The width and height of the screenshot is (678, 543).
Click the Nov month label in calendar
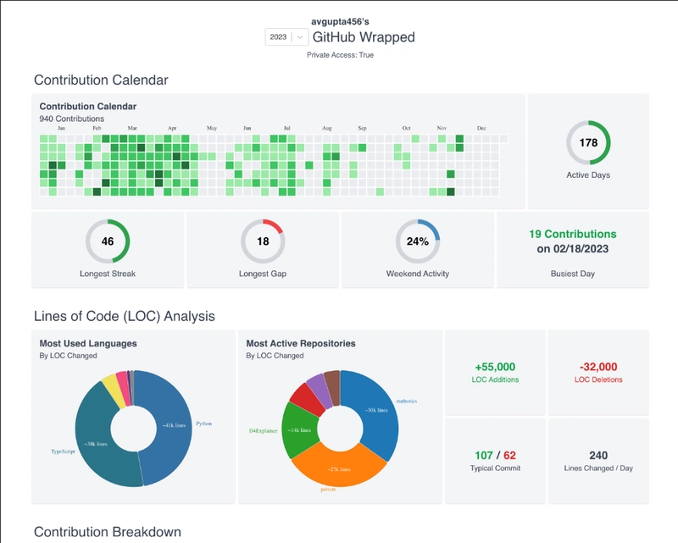[442, 128]
